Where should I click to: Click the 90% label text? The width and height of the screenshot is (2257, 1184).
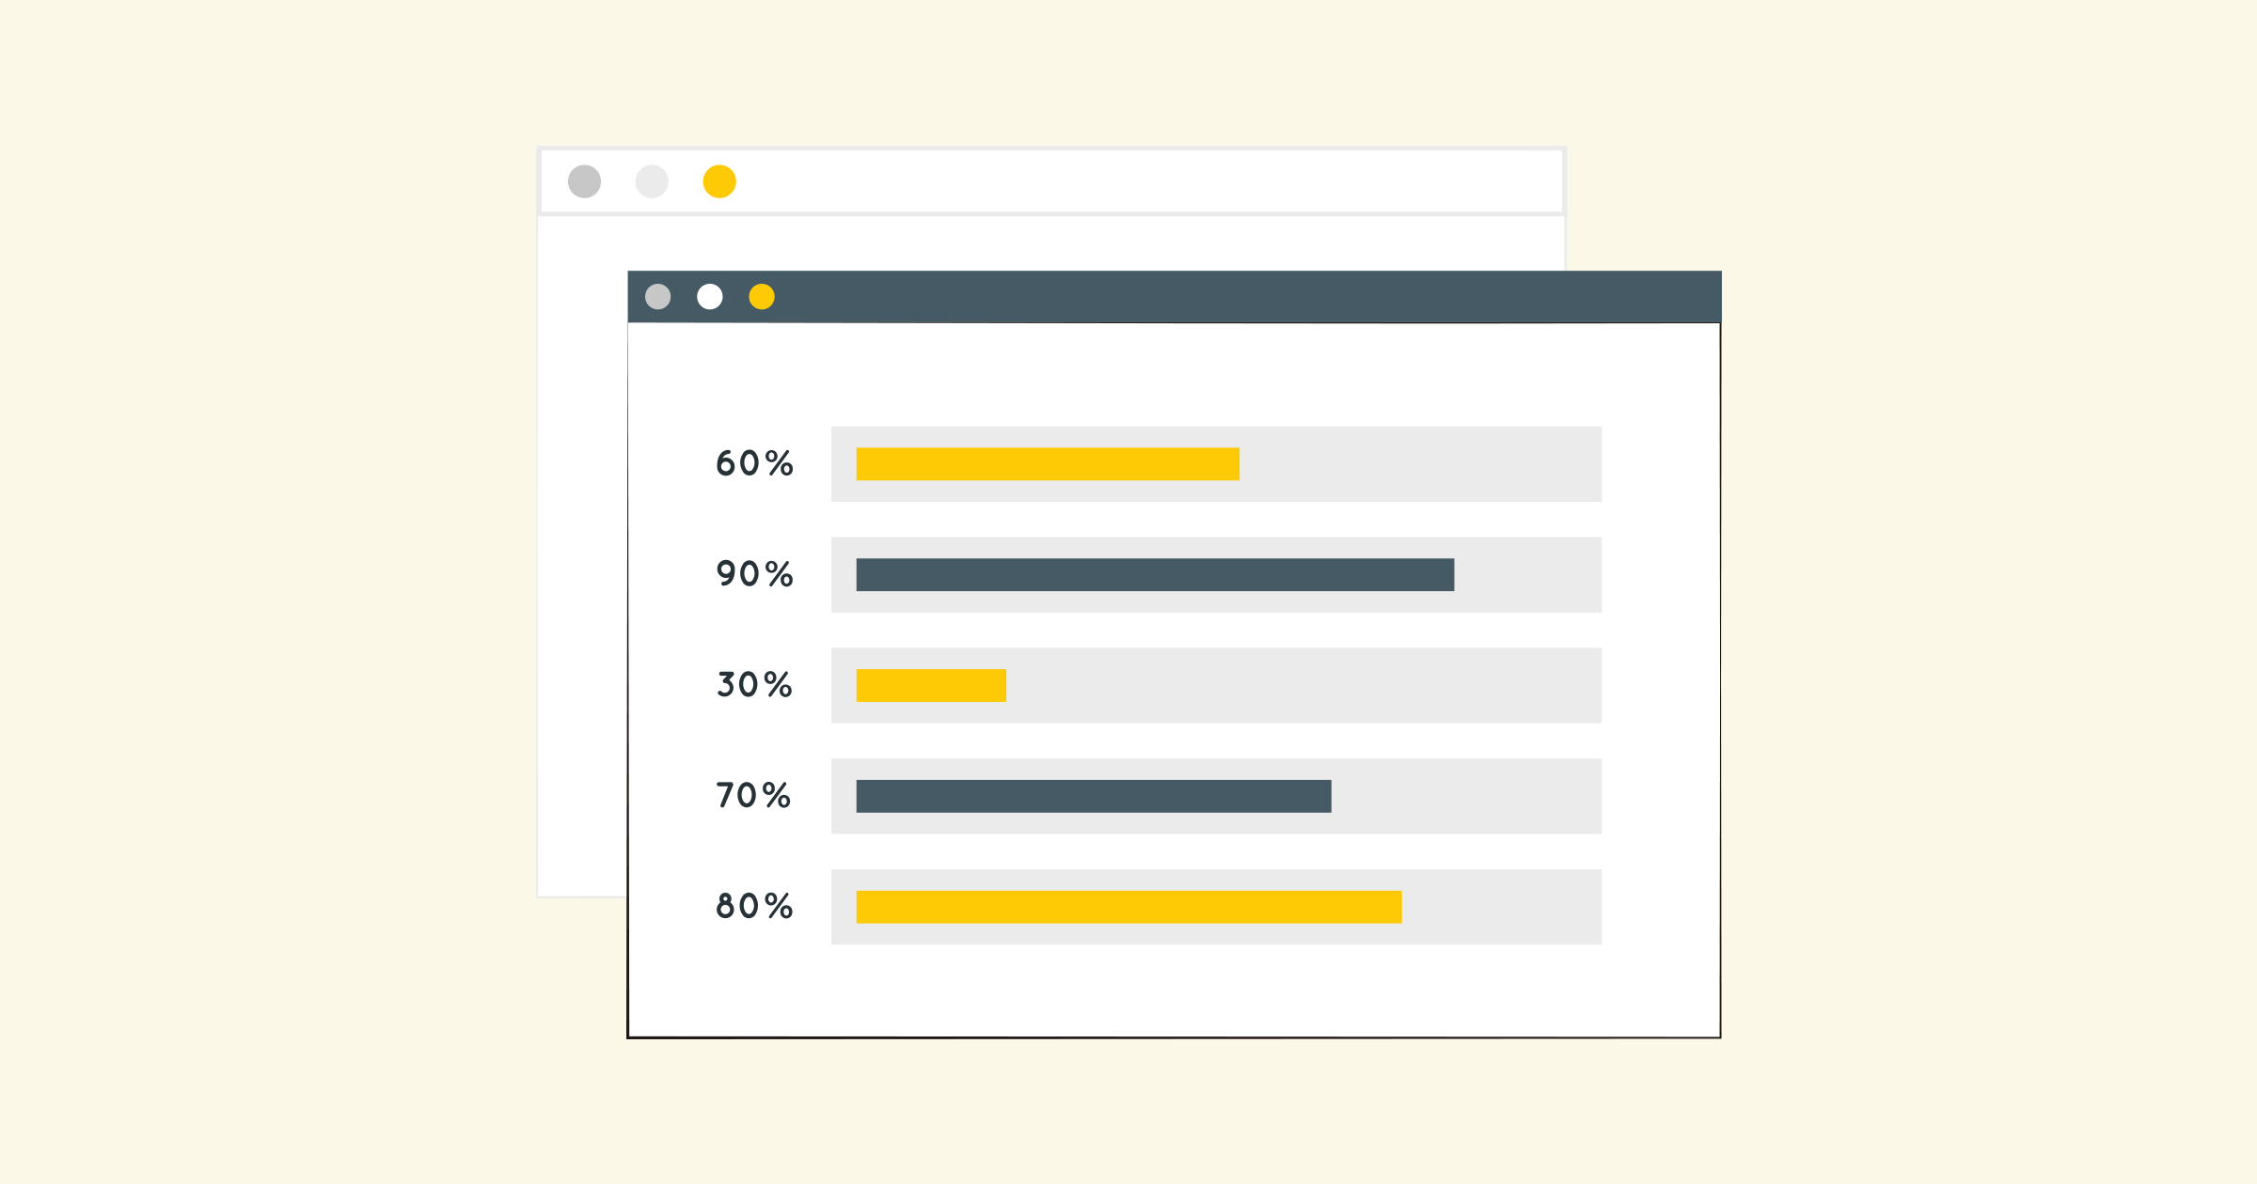point(754,574)
